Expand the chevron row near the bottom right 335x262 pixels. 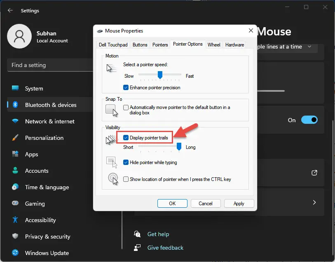click(x=314, y=202)
